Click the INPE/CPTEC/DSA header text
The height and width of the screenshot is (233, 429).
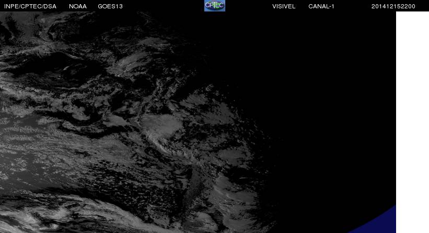(x=30, y=6)
